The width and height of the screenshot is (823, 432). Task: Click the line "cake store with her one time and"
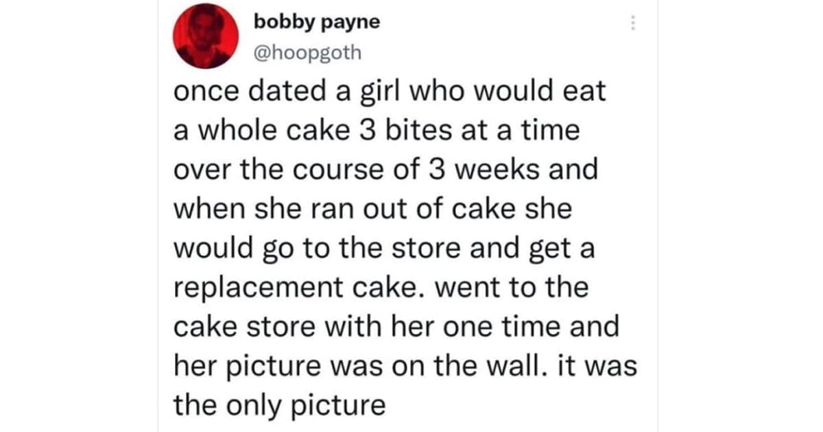tap(395, 326)
